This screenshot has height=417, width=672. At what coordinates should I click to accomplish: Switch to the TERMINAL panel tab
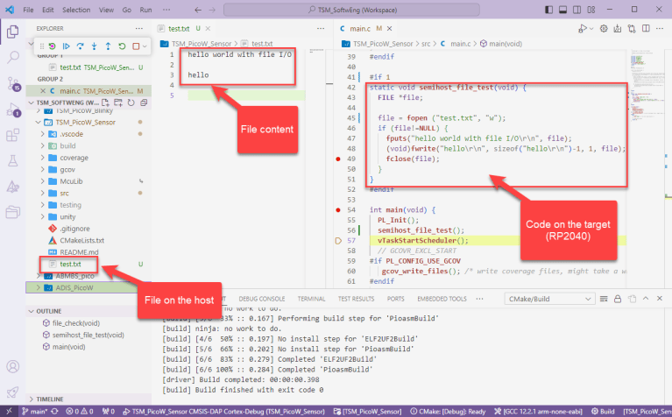pyautogui.click(x=312, y=299)
